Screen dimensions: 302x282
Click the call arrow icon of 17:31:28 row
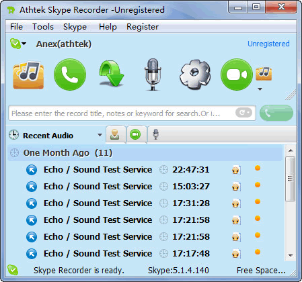[x=32, y=203]
